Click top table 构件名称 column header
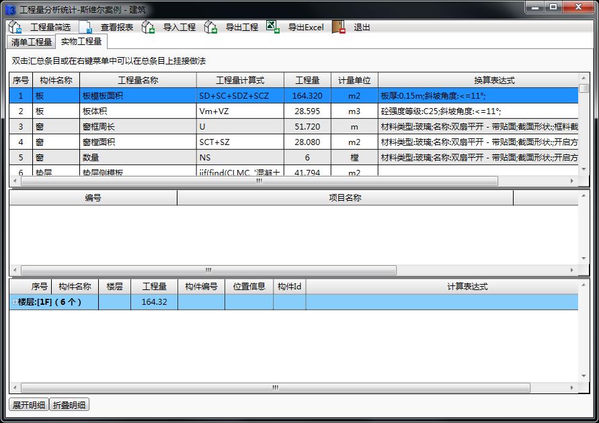This screenshot has height=423, width=599. click(56, 80)
